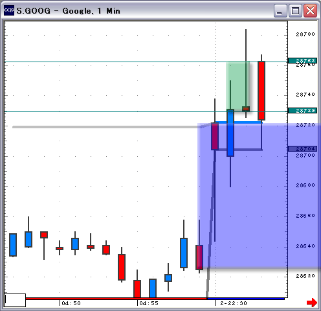The height and width of the screenshot is (311, 321).
Task: Select the 28762 price marker label
Action: (302, 61)
